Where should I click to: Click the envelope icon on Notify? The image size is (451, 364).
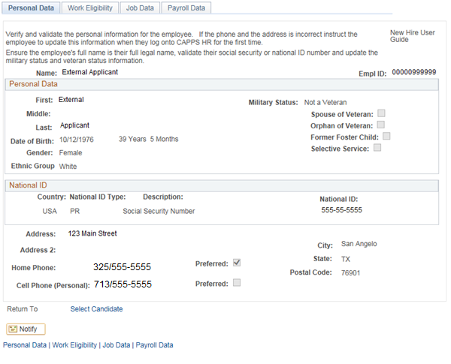point(14,329)
